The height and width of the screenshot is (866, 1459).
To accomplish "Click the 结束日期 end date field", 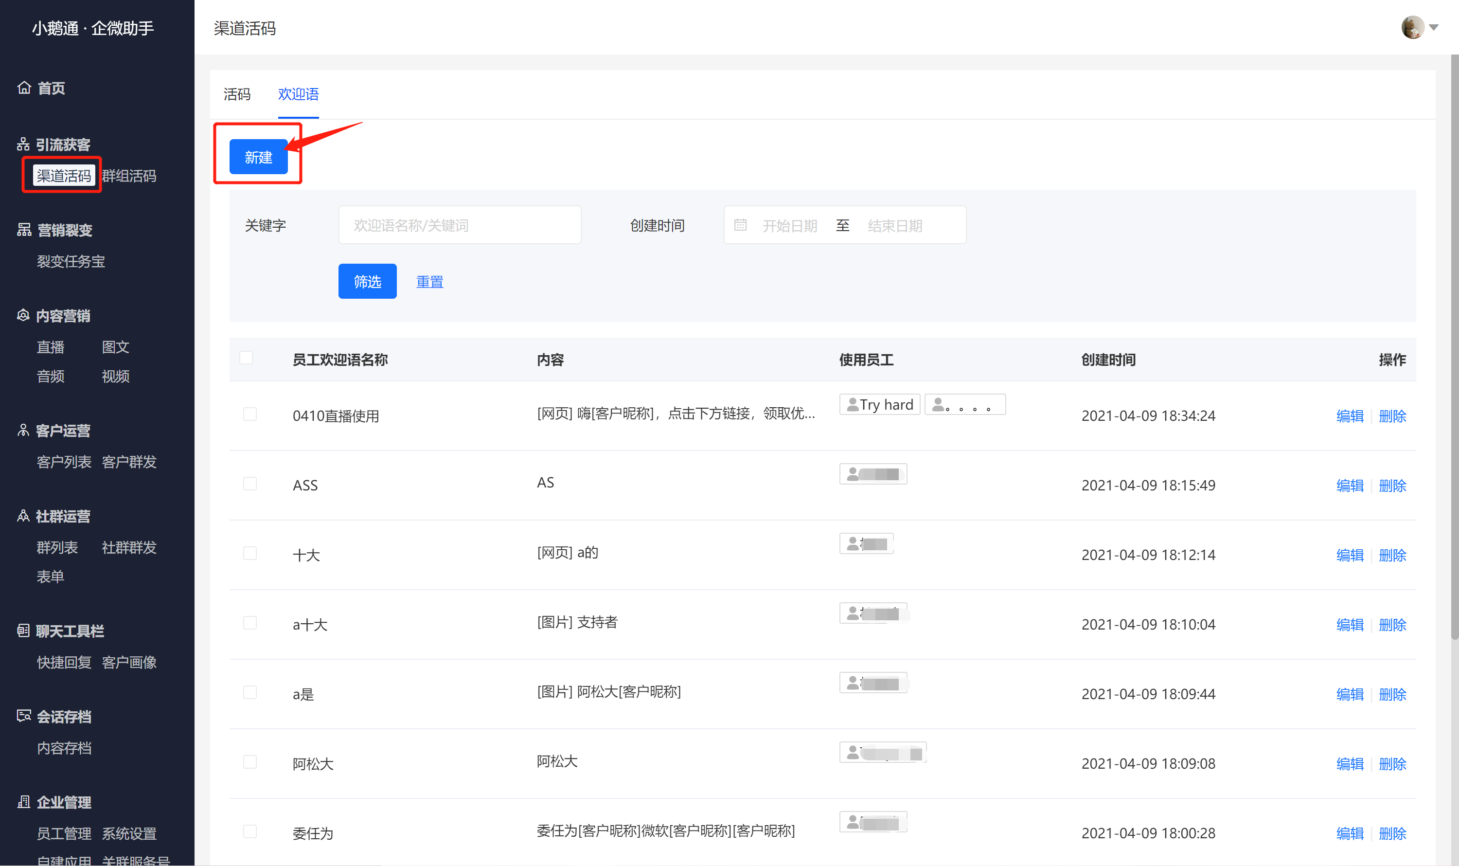I will pyautogui.click(x=895, y=226).
